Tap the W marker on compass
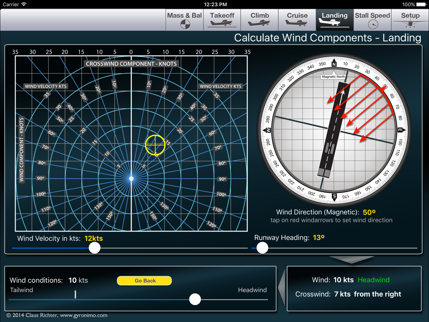429x322 pixels. tap(267, 130)
